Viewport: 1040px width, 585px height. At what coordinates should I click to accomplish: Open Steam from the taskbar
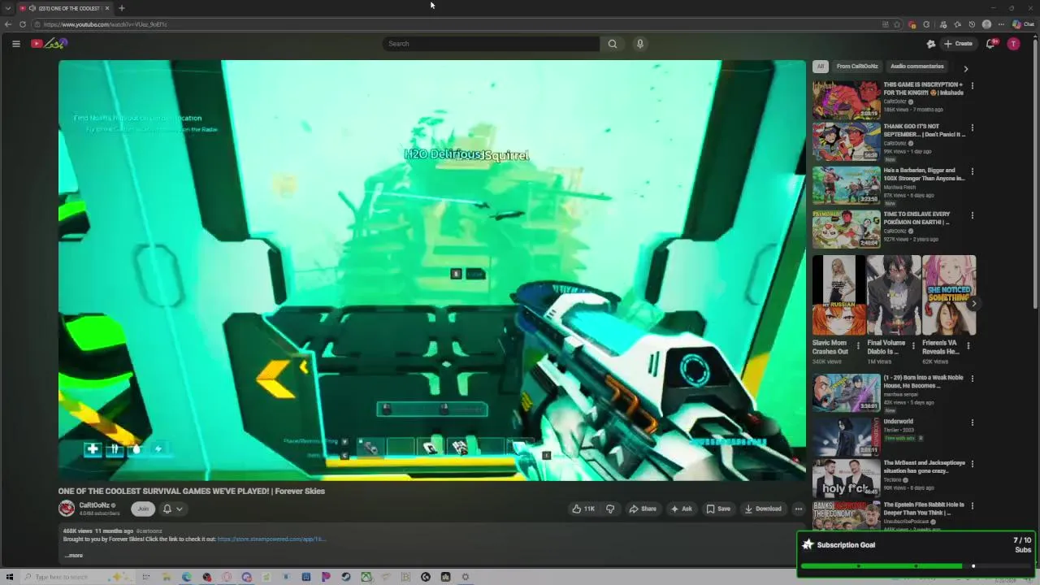click(346, 577)
